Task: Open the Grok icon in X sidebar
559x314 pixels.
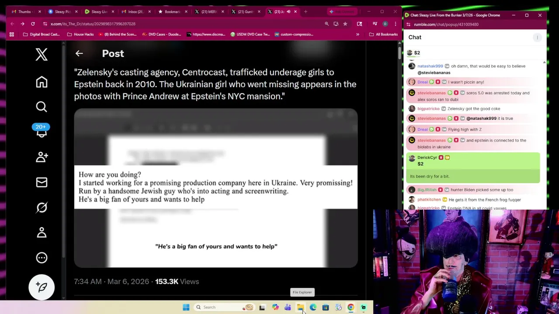Action: [x=41, y=208]
